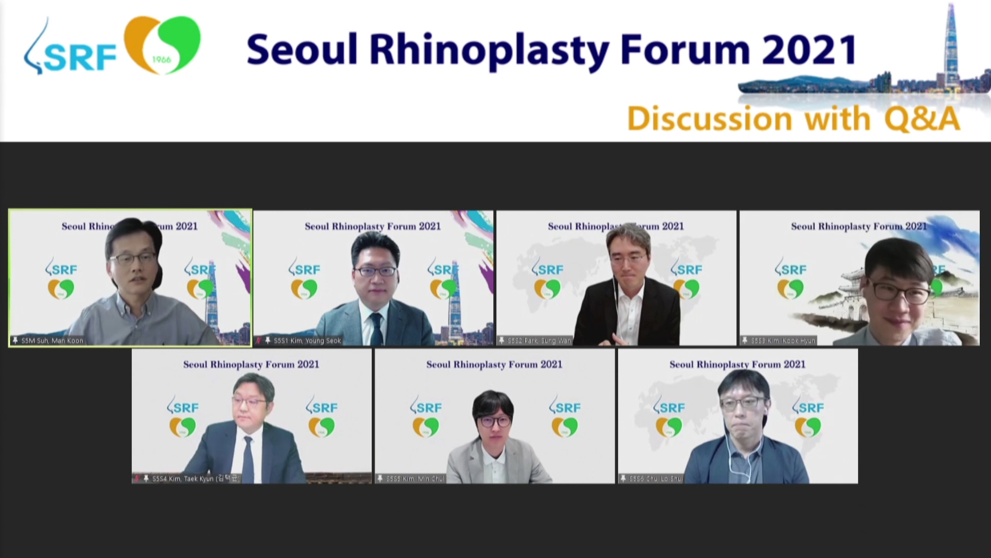Select the highlighted Suh, Man Koon video tile
Image resolution: width=991 pixels, height=558 pixels.
pyautogui.click(x=130, y=277)
